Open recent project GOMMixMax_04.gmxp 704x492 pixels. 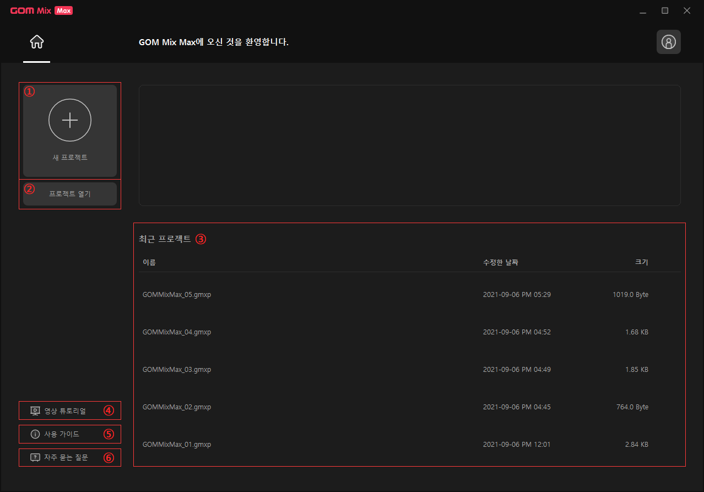[177, 332]
